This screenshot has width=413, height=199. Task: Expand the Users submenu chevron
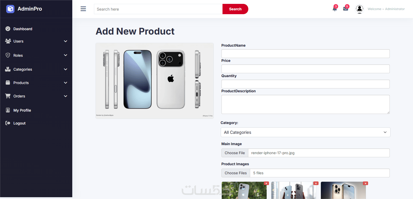tap(66, 41)
